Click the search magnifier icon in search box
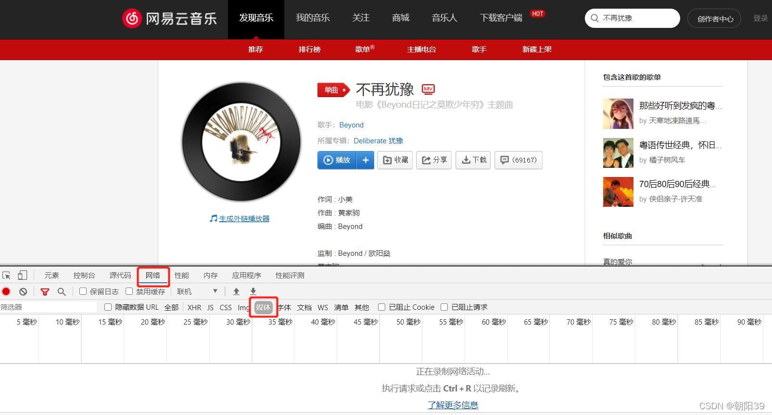This screenshot has width=772, height=415. coord(595,18)
